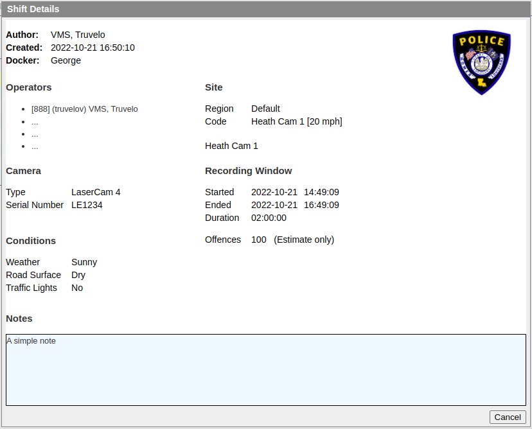Select the Created timestamp 2022-10-21 16:50:10
This screenshot has height=429, width=532.
click(93, 48)
